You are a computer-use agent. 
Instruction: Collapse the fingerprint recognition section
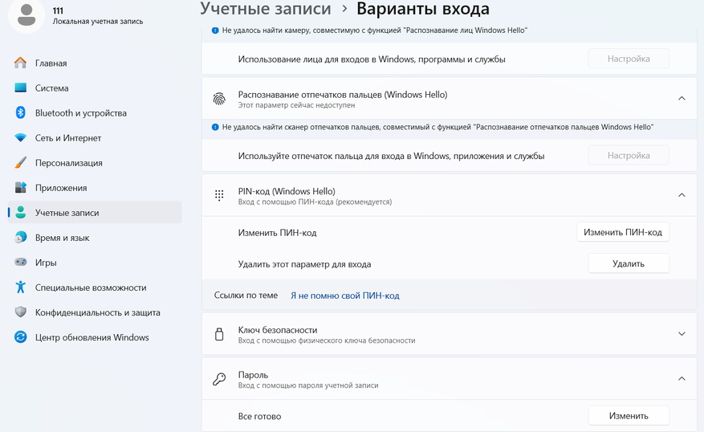(x=682, y=99)
